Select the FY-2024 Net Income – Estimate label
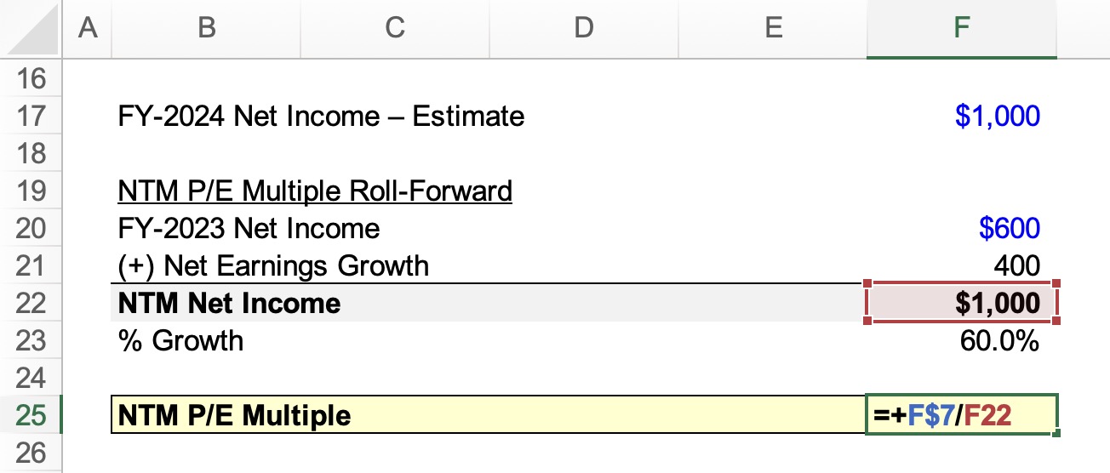This screenshot has width=1110, height=473. click(x=321, y=116)
